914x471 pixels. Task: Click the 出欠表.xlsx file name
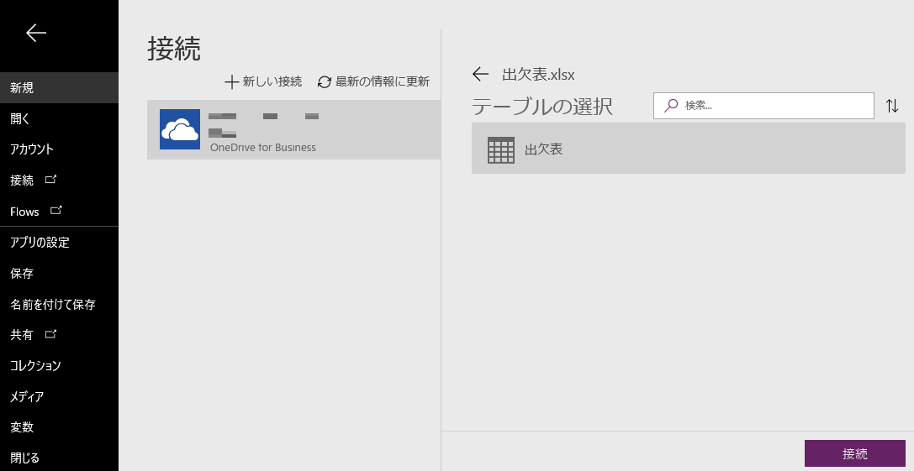pos(538,75)
